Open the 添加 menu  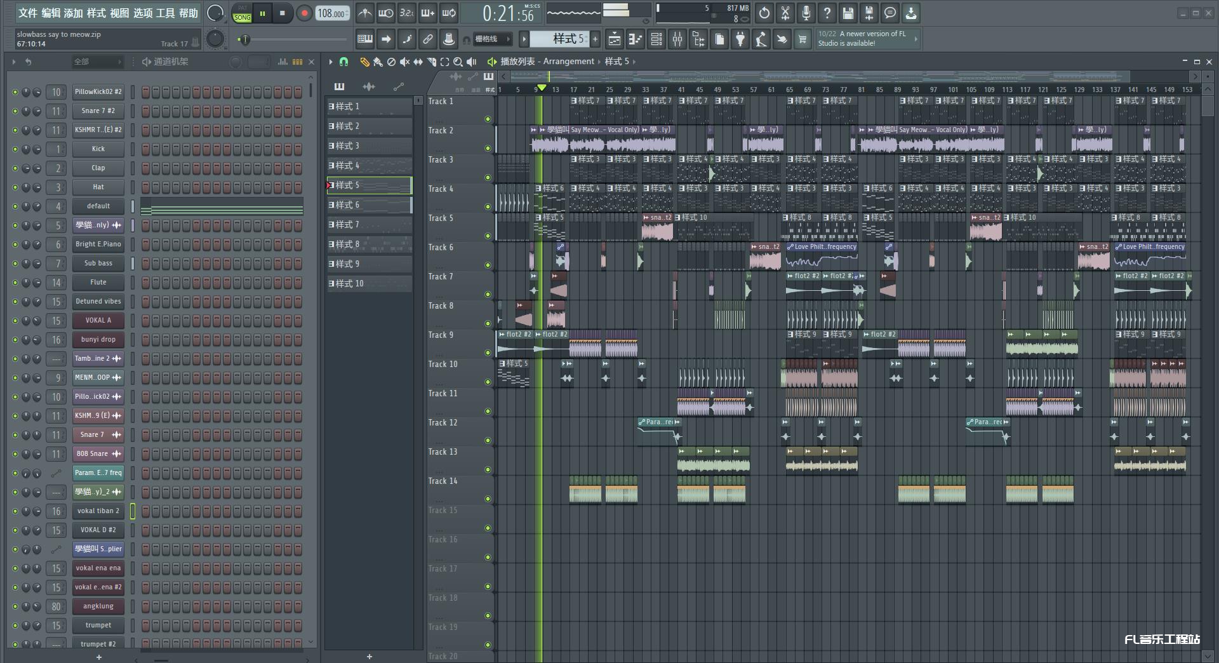point(74,13)
